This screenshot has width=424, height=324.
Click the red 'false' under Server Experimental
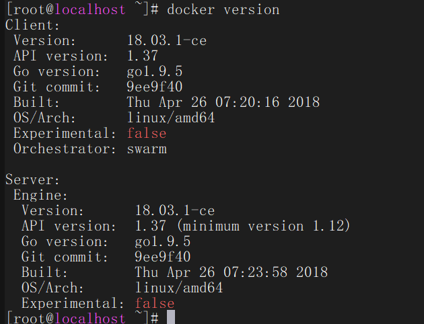[x=155, y=303]
